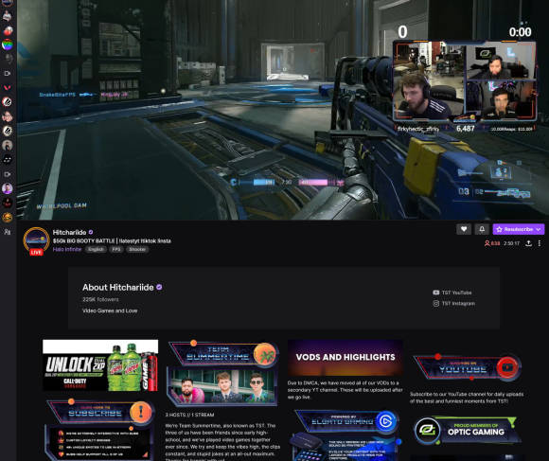
Task: Toggle notifications with the bell button
Action: [x=482, y=229]
